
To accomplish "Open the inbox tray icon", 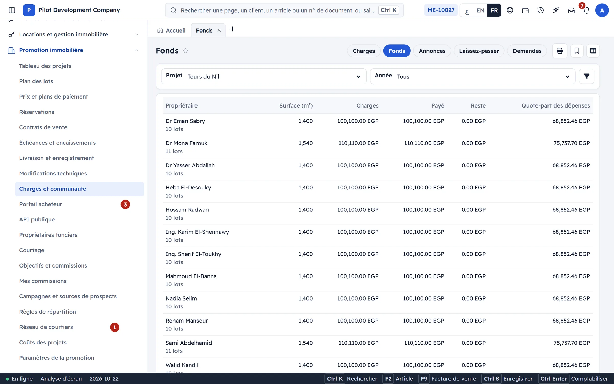I will (571, 10).
